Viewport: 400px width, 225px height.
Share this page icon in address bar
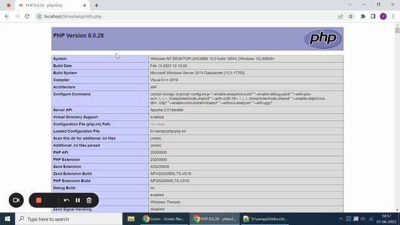(x=340, y=16)
